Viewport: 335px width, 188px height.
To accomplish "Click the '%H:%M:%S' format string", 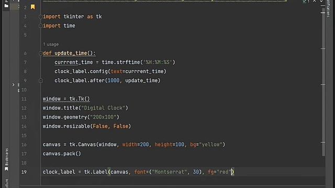I will [x=158, y=62].
